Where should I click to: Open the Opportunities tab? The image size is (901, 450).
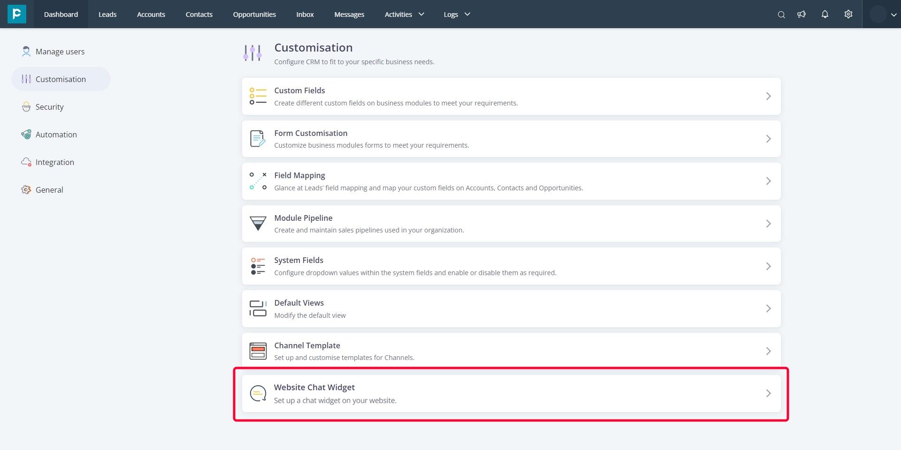coord(254,15)
